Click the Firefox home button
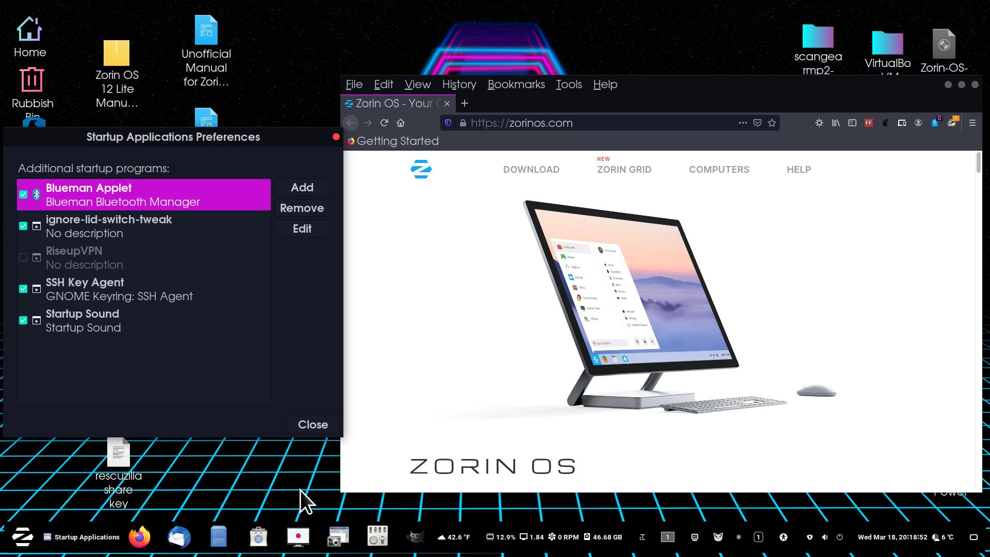The height and width of the screenshot is (557, 990). (x=401, y=123)
